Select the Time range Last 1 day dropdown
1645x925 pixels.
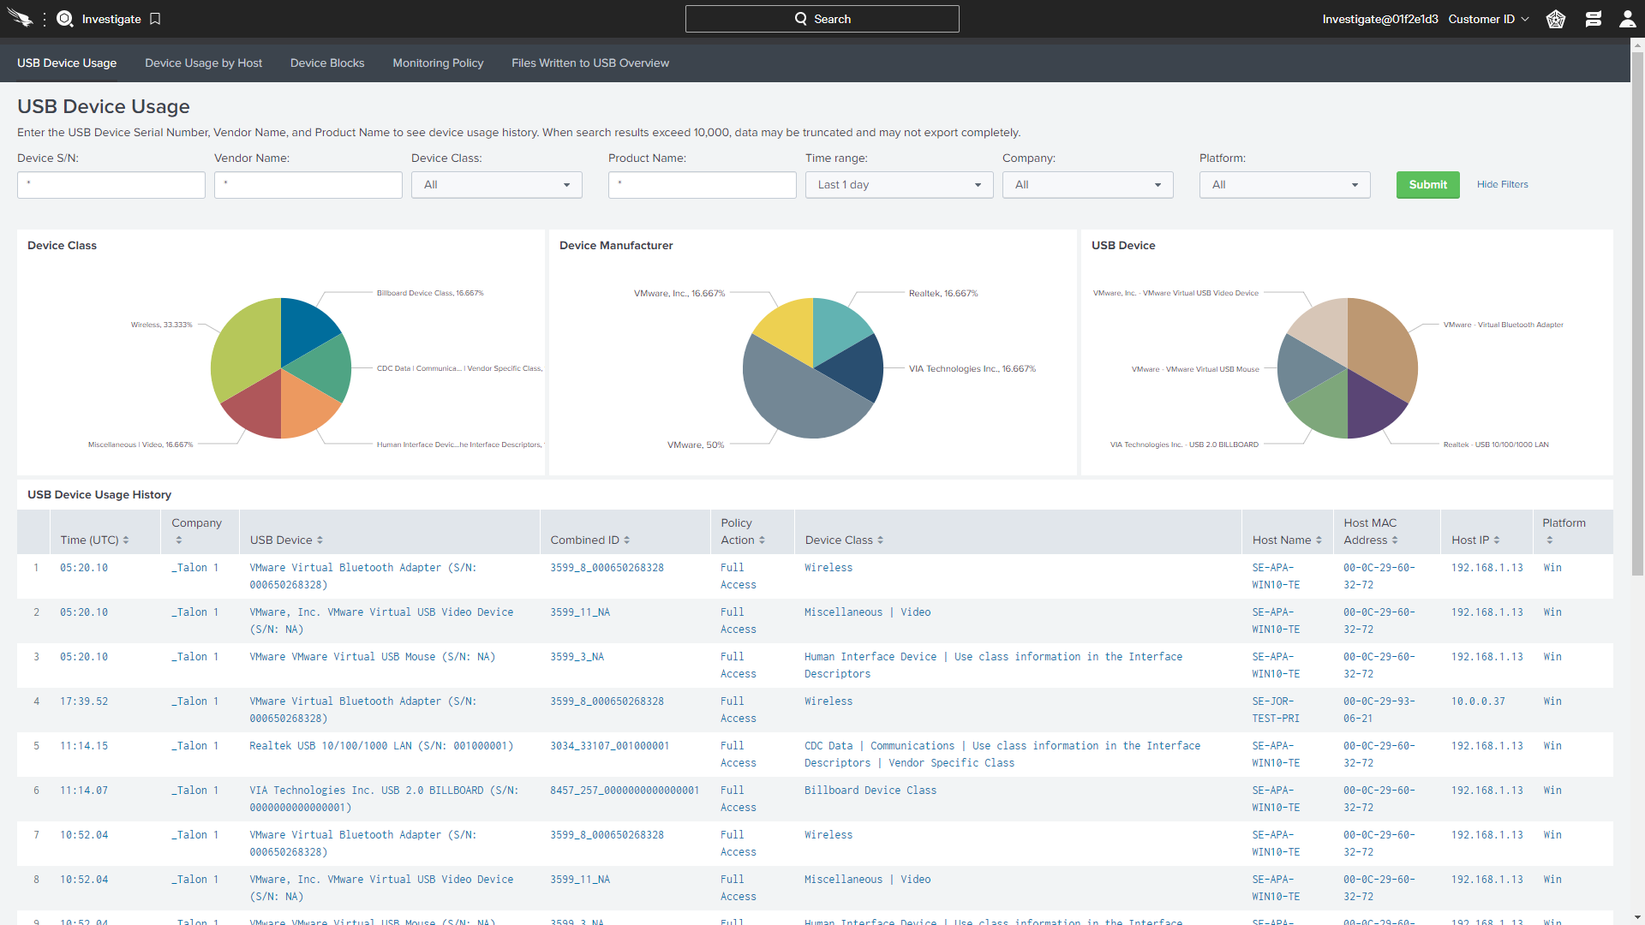coord(896,184)
